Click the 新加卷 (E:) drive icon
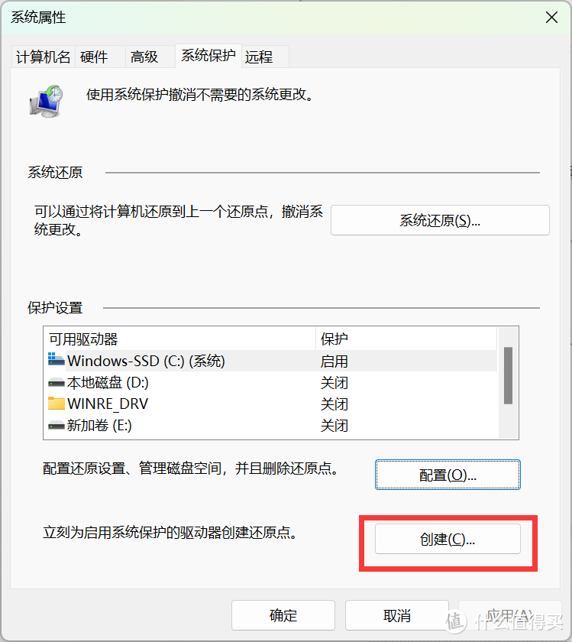The width and height of the screenshot is (572, 642). [x=56, y=426]
